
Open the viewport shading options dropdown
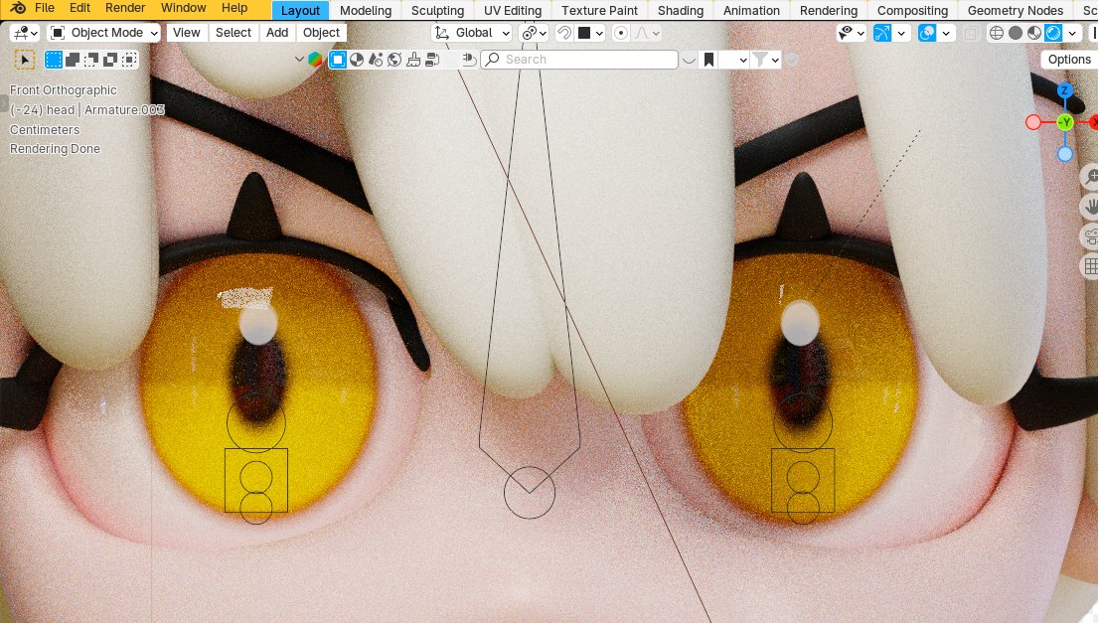click(x=1072, y=33)
